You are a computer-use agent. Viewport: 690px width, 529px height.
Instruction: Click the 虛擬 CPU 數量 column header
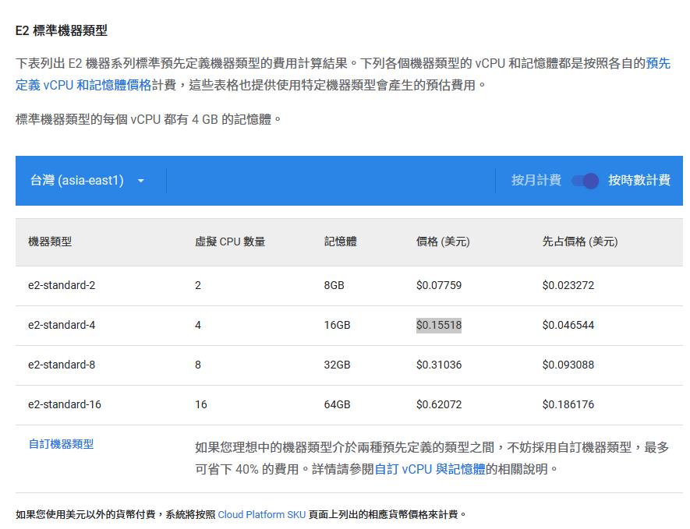(x=230, y=242)
